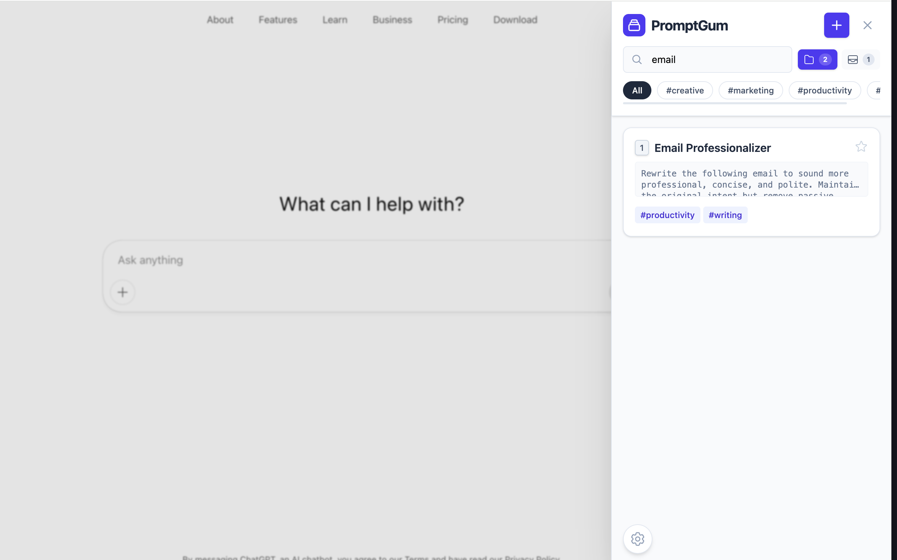Viewport: 897px width, 560px height.
Task: Open settings via the gear icon
Action: pyautogui.click(x=637, y=539)
